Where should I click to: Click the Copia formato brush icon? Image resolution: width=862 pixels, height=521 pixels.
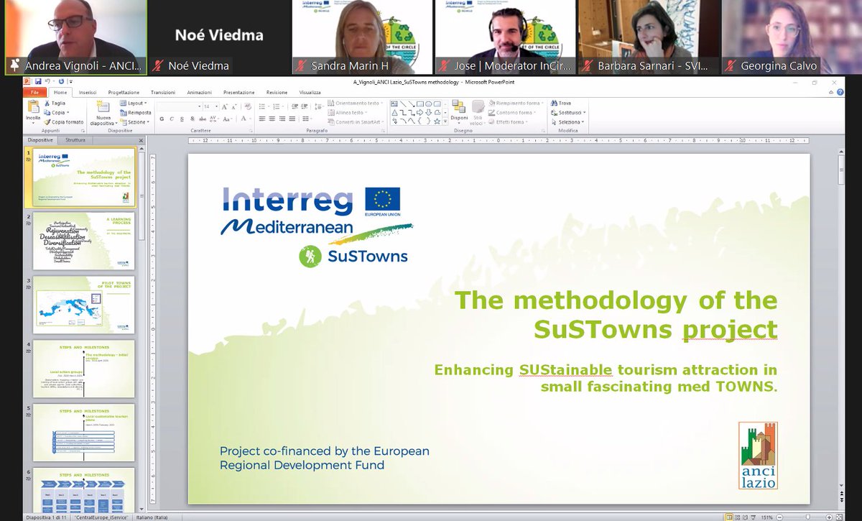[x=47, y=122]
